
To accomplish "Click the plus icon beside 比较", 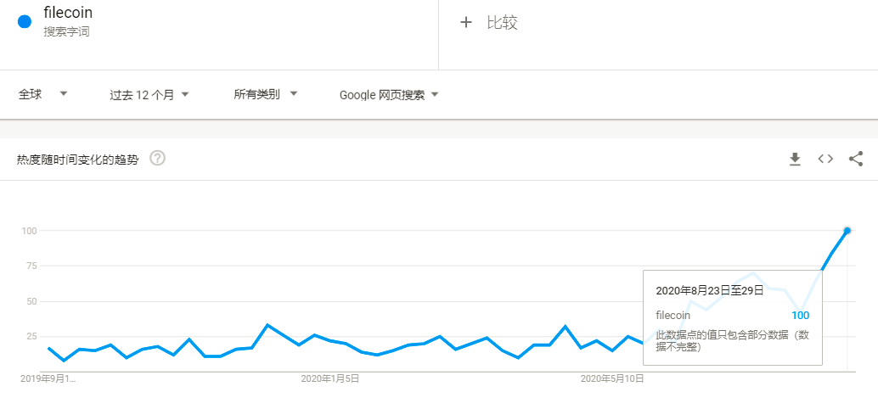I will pos(465,23).
